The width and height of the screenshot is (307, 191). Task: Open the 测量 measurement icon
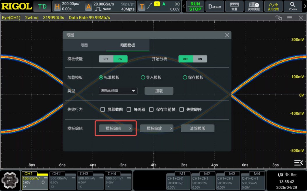point(234,6)
